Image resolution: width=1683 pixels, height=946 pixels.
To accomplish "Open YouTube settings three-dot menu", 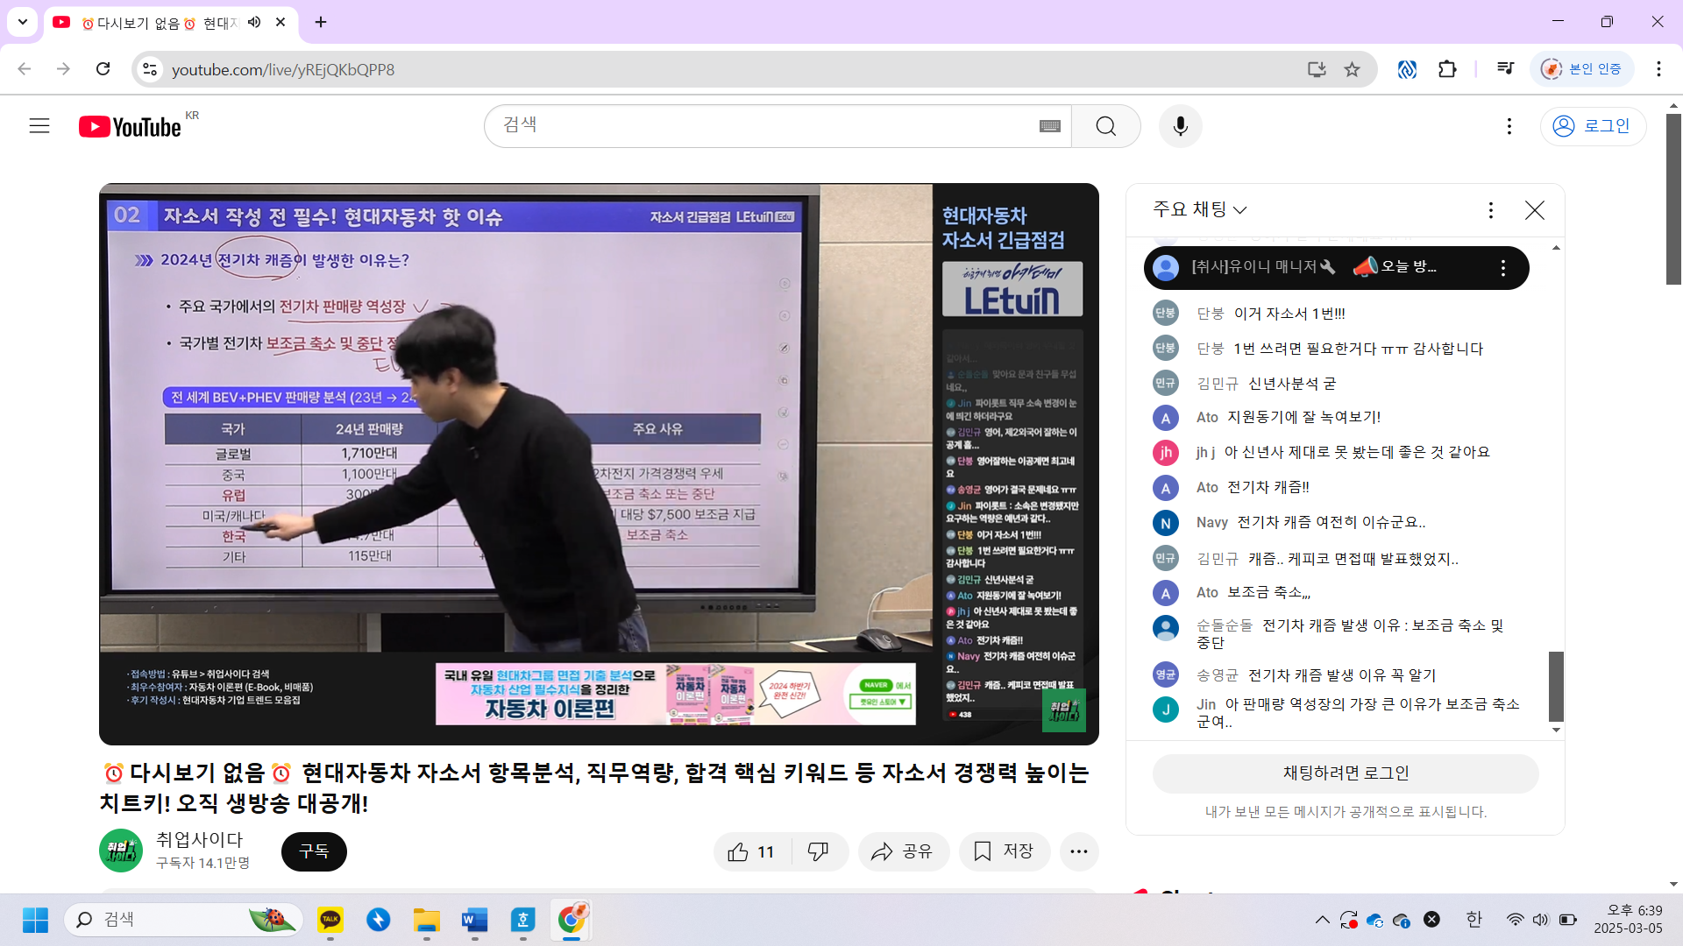I will [1509, 126].
